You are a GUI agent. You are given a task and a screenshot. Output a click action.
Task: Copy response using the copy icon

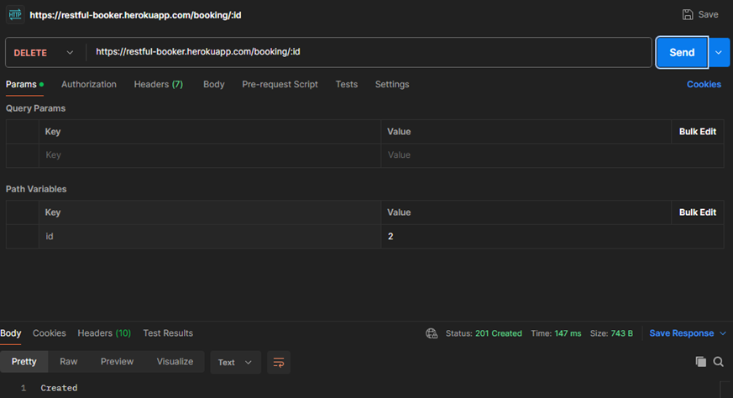tap(700, 362)
